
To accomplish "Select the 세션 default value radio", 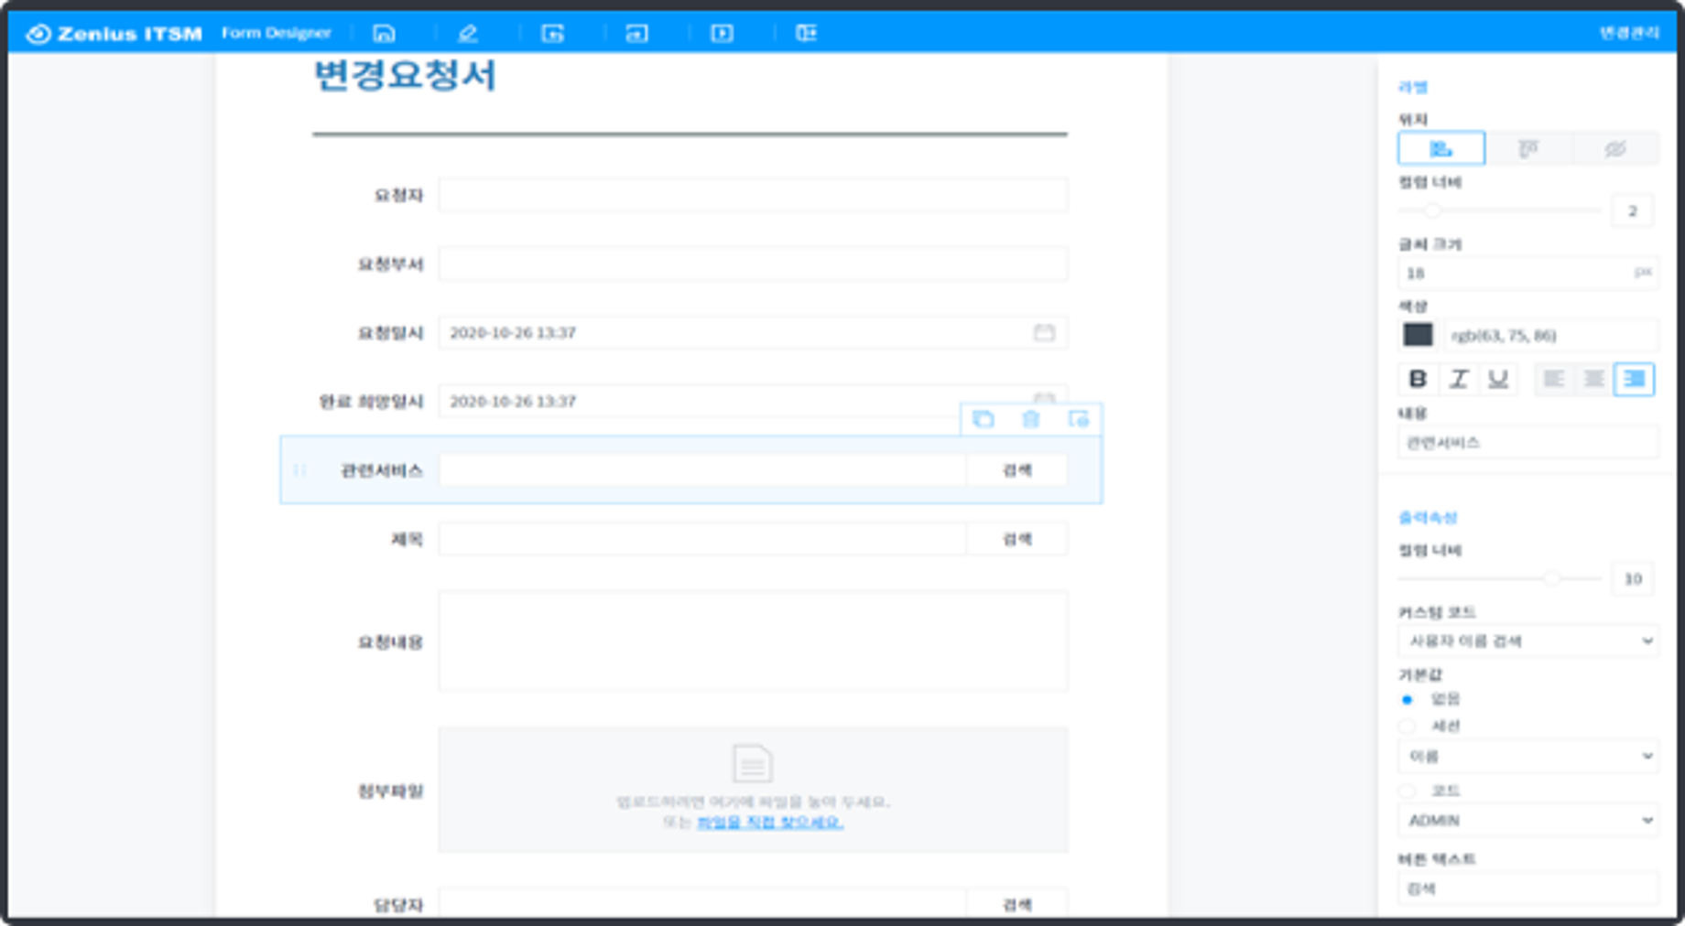I will tap(1408, 727).
